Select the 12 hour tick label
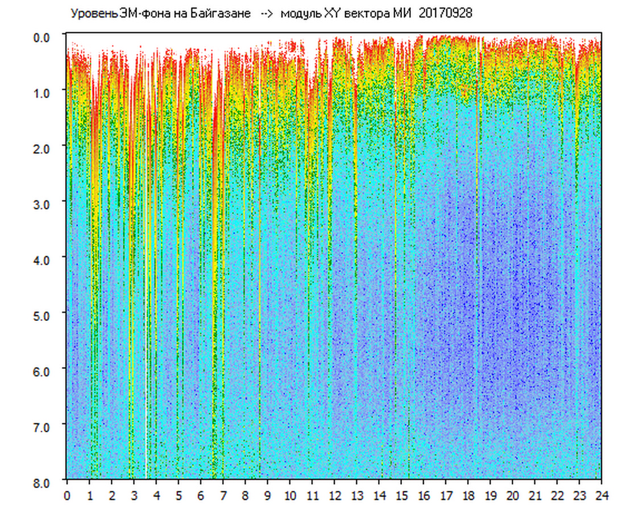 pos(334,495)
